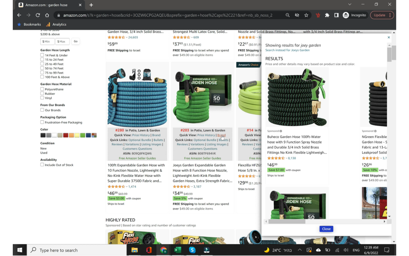Screen dimensions: 409x256
Task: Check the Frustration-Free Packaging option
Action: [x=42, y=122]
